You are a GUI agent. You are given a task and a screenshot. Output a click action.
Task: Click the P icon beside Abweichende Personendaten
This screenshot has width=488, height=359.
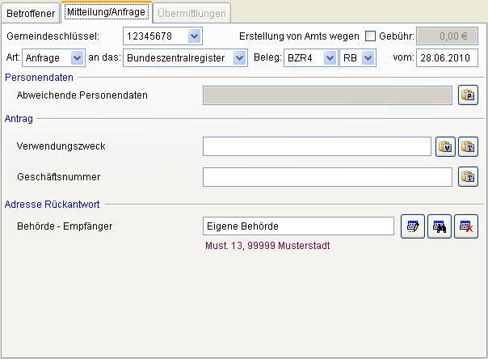click(468, 95)
